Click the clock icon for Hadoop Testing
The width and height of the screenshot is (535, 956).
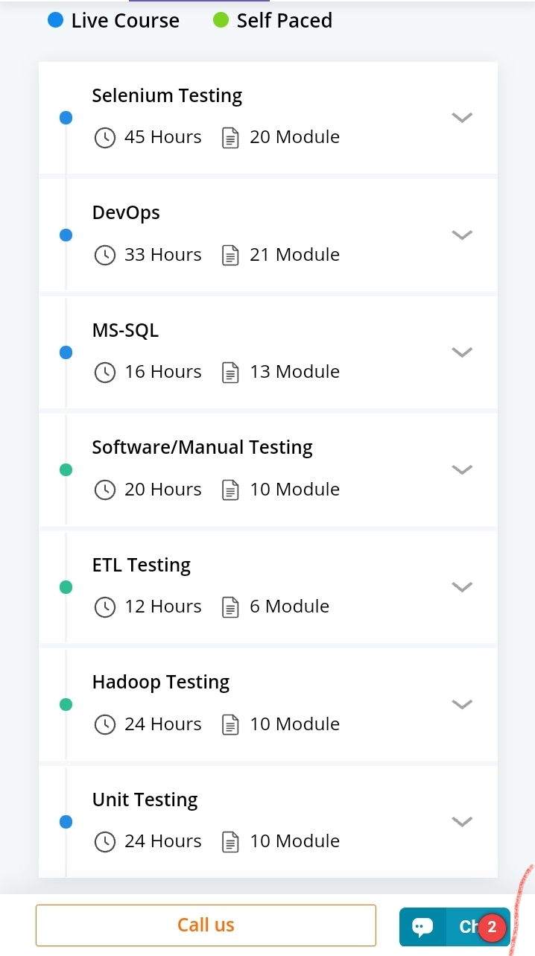(x=105, y=724)
